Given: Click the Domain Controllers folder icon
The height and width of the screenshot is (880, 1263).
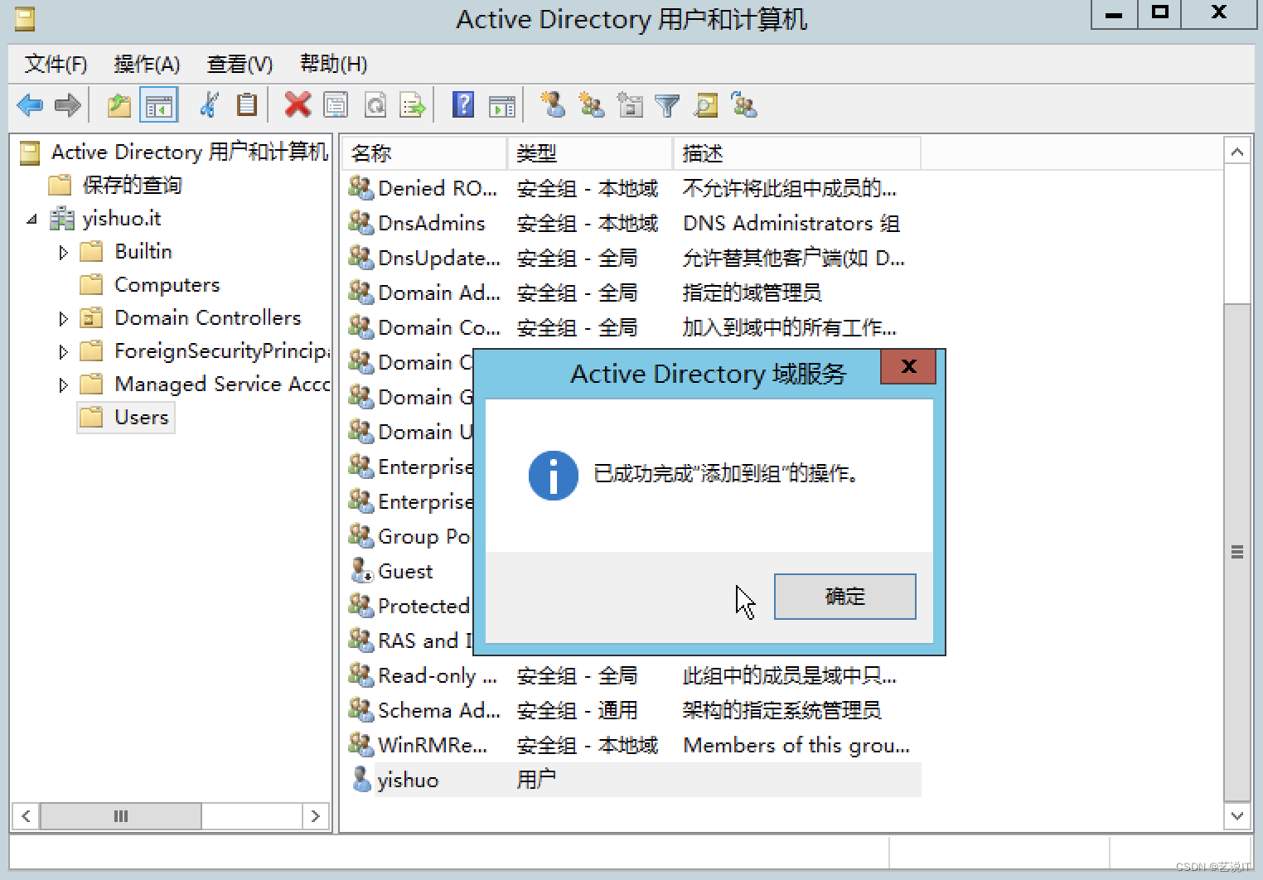Looking at the screenshot, I should (x=91, y=317).
